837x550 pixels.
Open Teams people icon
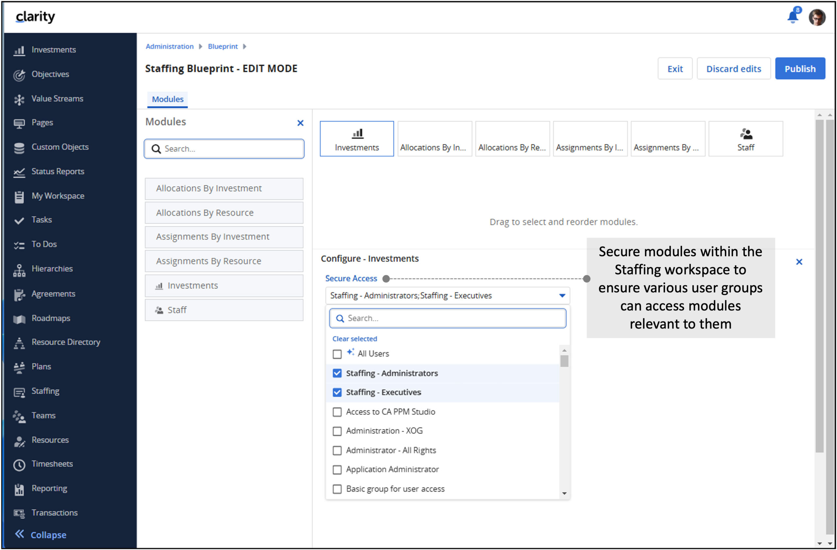(19, 416)
